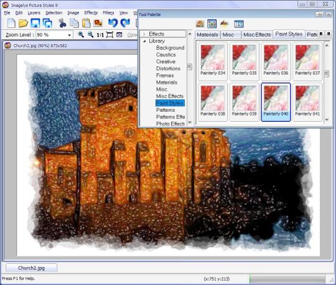
Task: Select Misc Effects in the Library tree
Action: tap(170, 96)
